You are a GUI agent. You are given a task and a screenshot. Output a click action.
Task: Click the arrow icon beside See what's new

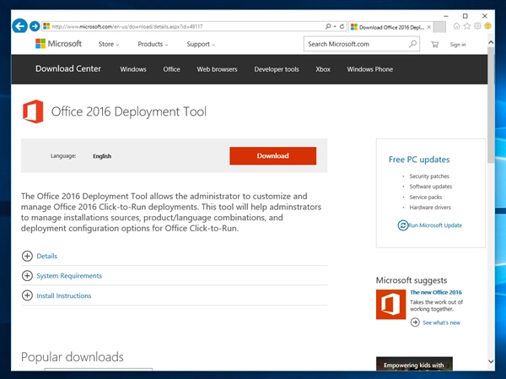(415, 322)
